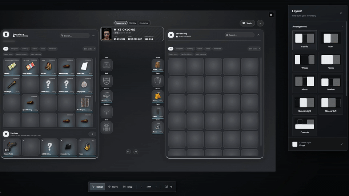Choose the Classic arrangement
The image size is (349, 196).
(x=305, y=40)
